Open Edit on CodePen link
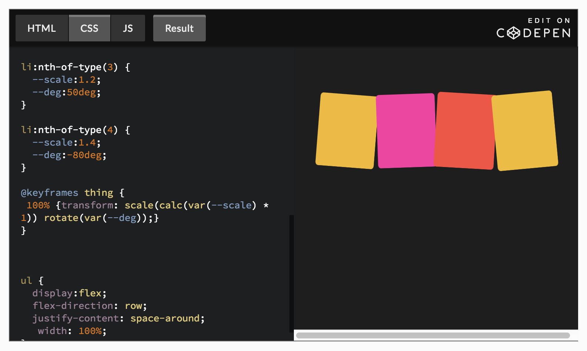This screenshot has width=587, height=351. click(x=533, y=28)
